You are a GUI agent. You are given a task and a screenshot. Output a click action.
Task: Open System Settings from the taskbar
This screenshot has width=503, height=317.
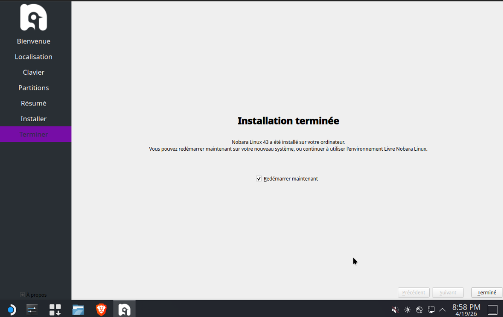click(x=32, y=309)
